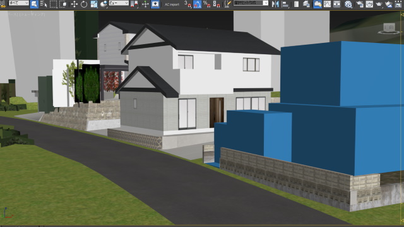Click the Render in Cloud icon
The width and height of the screenshot is (404, 227).
click(389, 4)
